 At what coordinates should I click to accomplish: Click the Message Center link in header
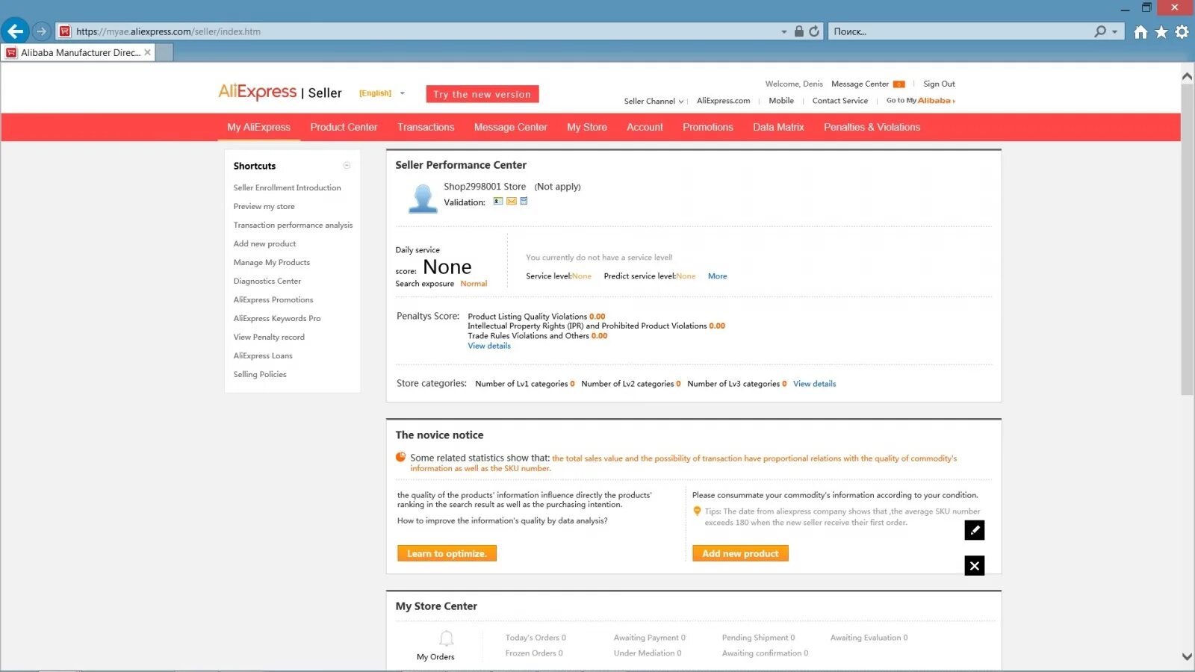[860, 84]
